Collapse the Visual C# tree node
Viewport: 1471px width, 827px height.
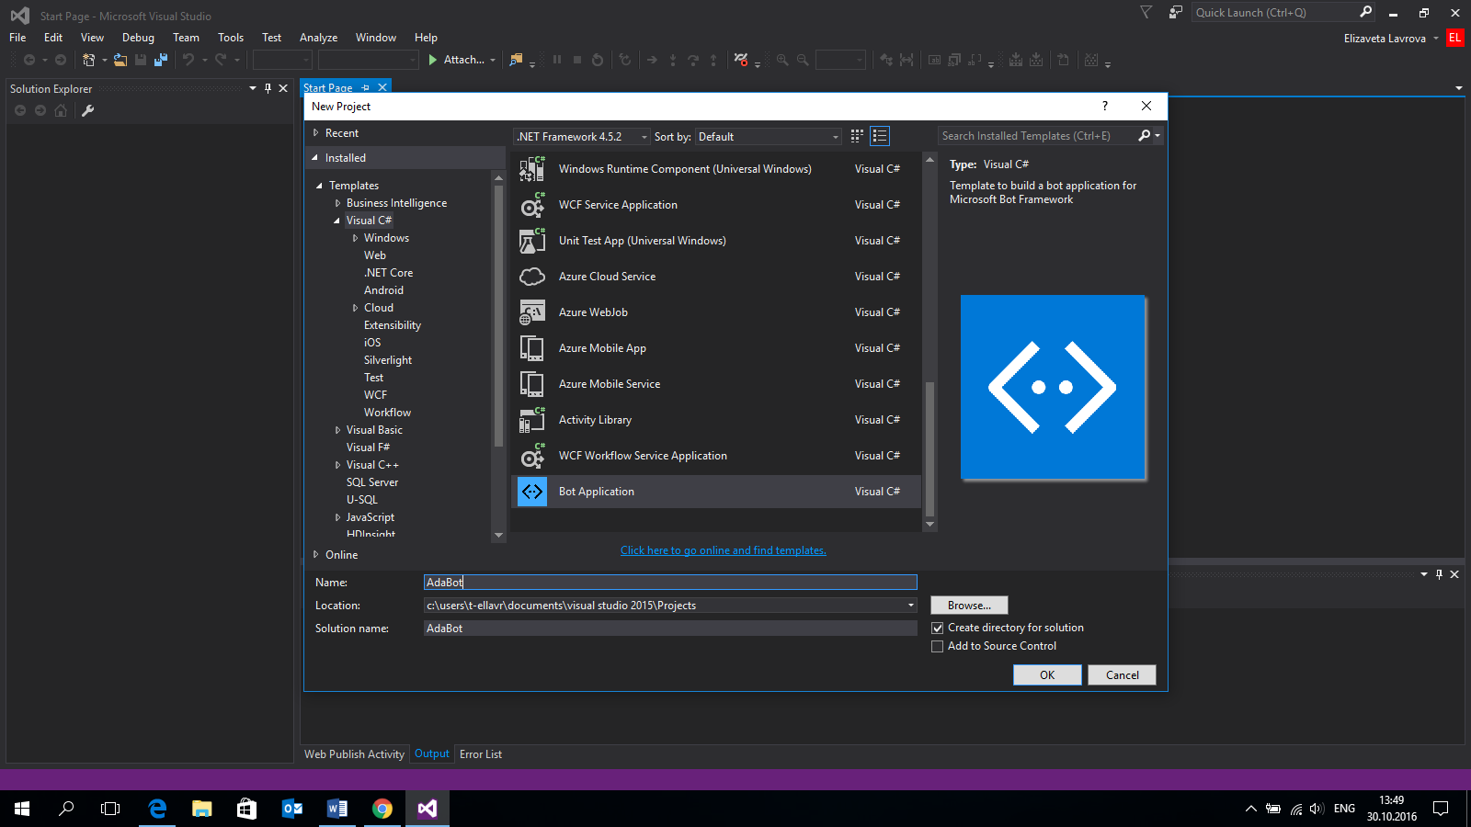tap(336, 221)
